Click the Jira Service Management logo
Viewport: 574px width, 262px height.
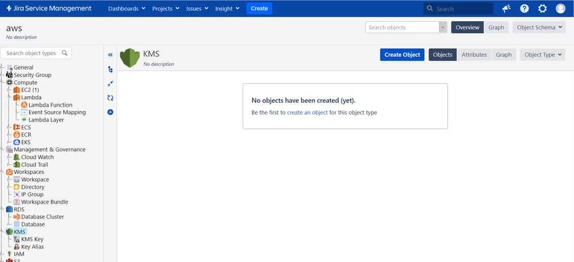pos(49,9)
